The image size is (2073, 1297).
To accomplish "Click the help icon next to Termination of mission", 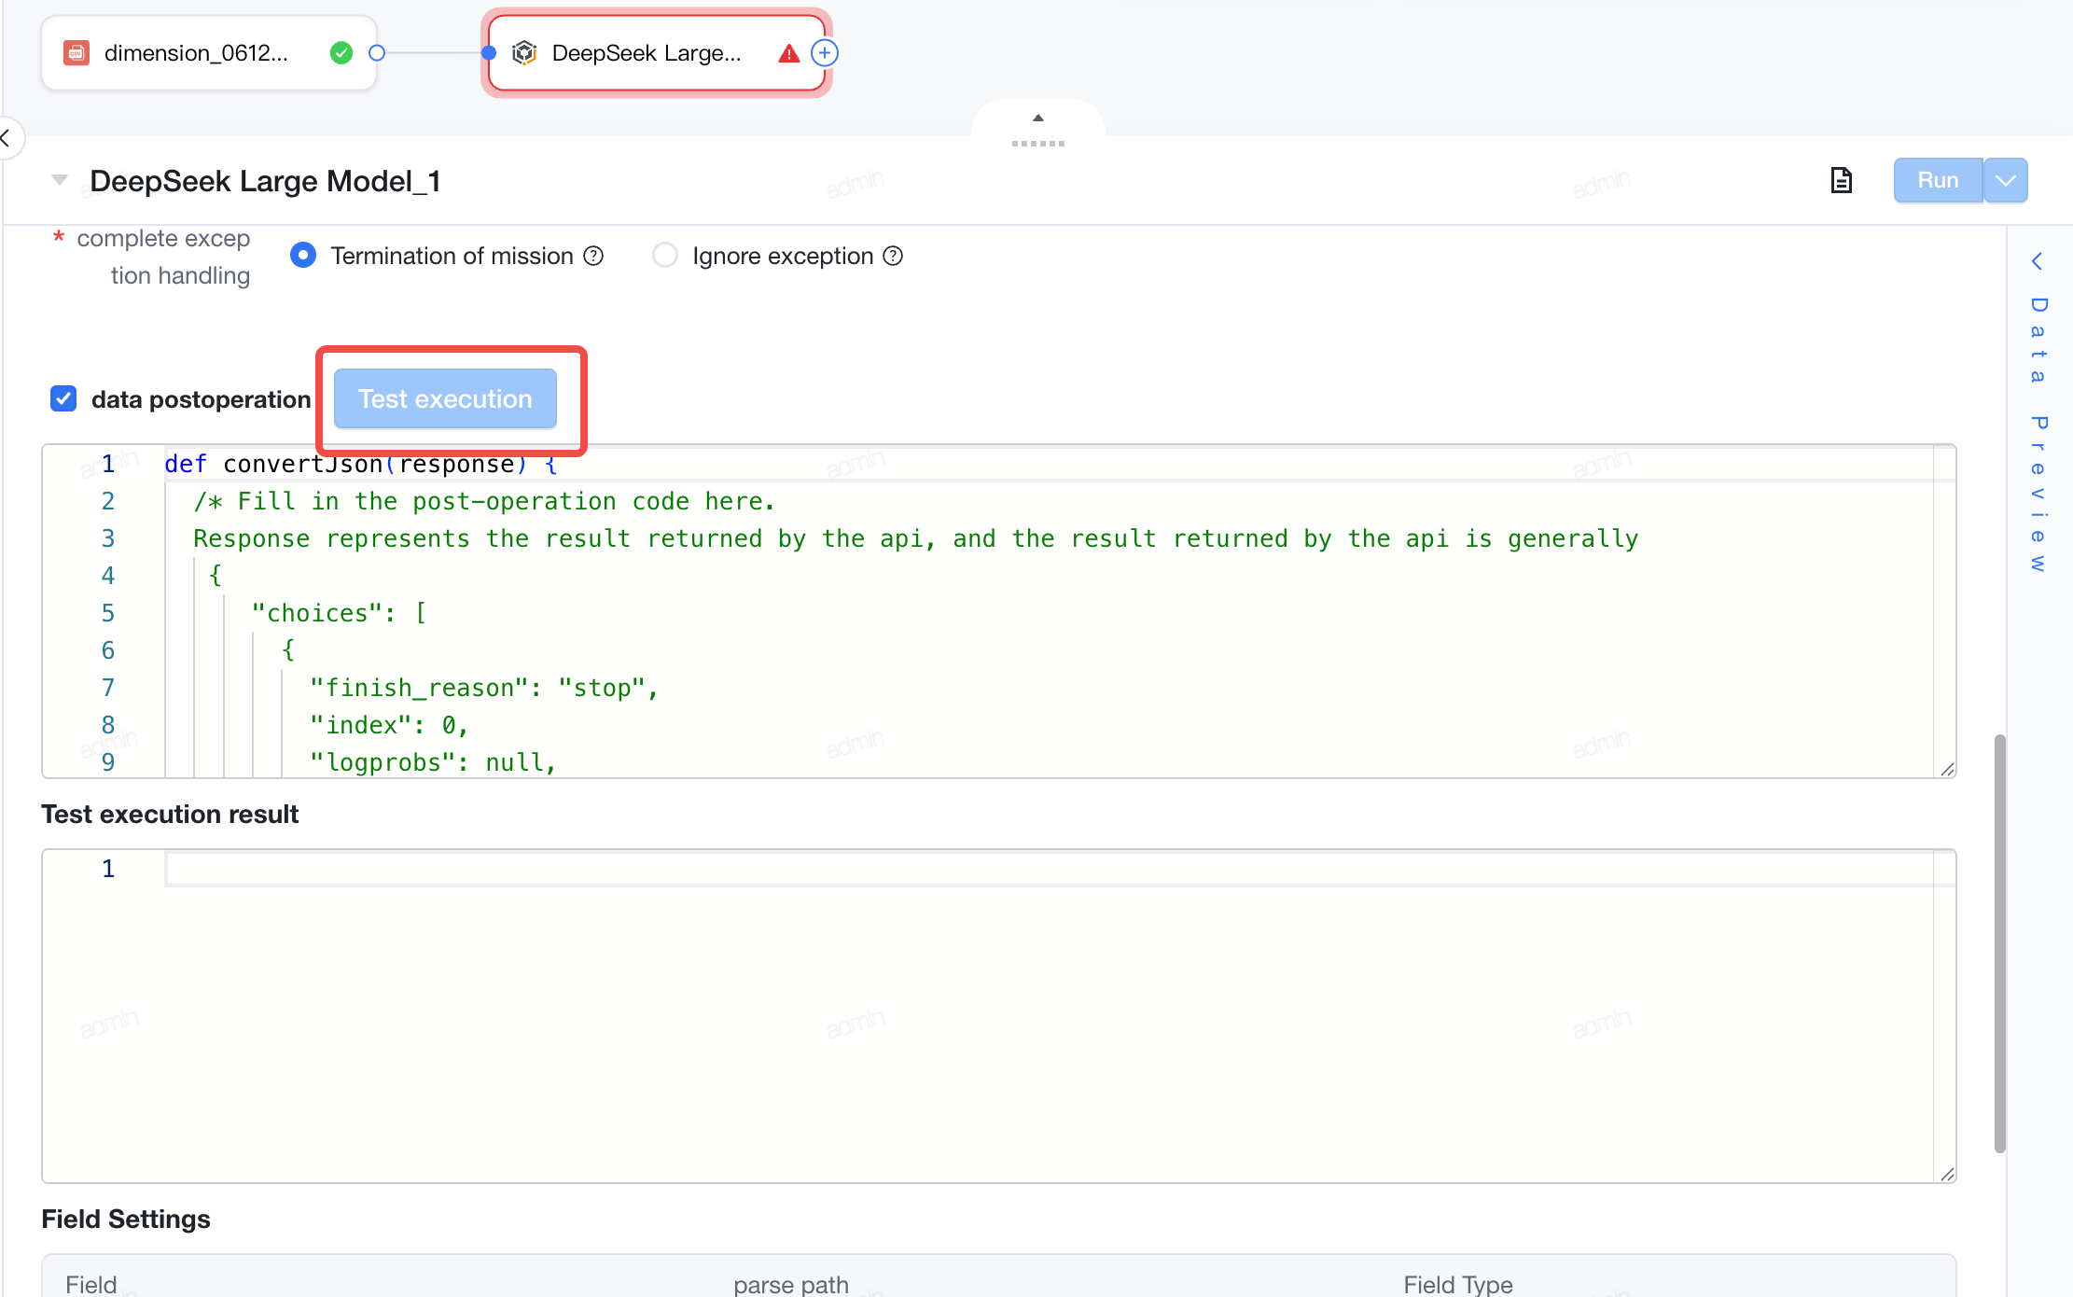I will tap(593, 256).
